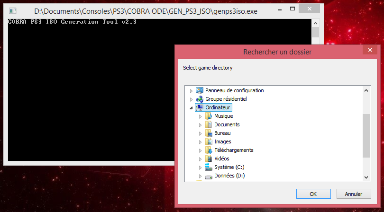The image size is (384, 212).
Task: Select the Données (D:) label
Action: pyautogui.click(x=229, y=176)
